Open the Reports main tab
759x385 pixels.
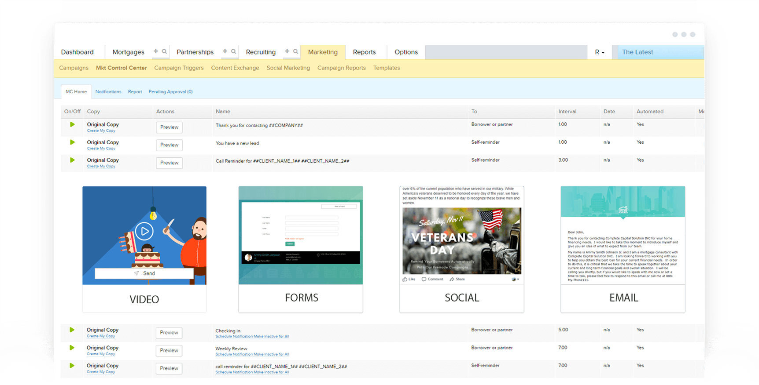coord(364,52)
